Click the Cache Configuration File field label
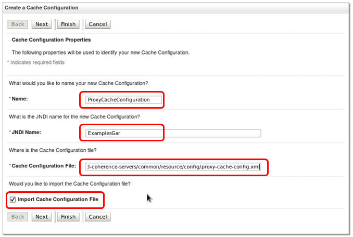This screenshot has width=353, height=237. pos(44,166)
